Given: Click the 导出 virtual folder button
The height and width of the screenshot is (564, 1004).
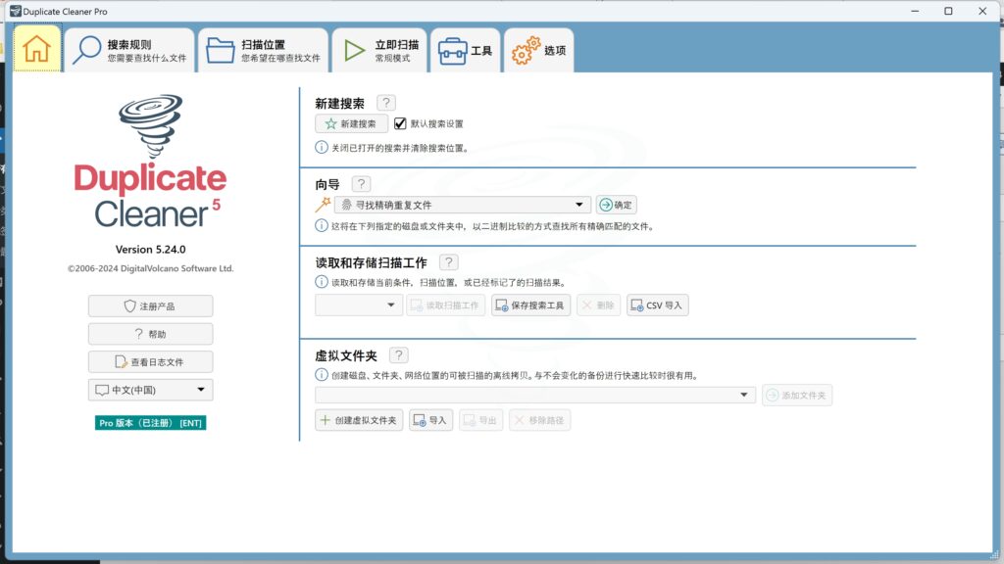Looking at the screenshot, I should (x=480, y=420).
